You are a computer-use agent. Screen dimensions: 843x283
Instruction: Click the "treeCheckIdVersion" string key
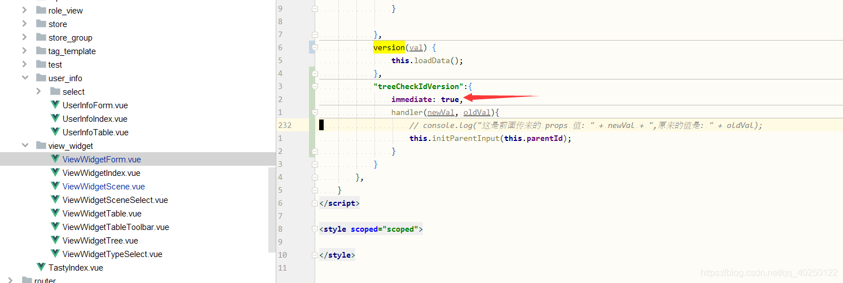pyautogui.click(x=420, y=86)
